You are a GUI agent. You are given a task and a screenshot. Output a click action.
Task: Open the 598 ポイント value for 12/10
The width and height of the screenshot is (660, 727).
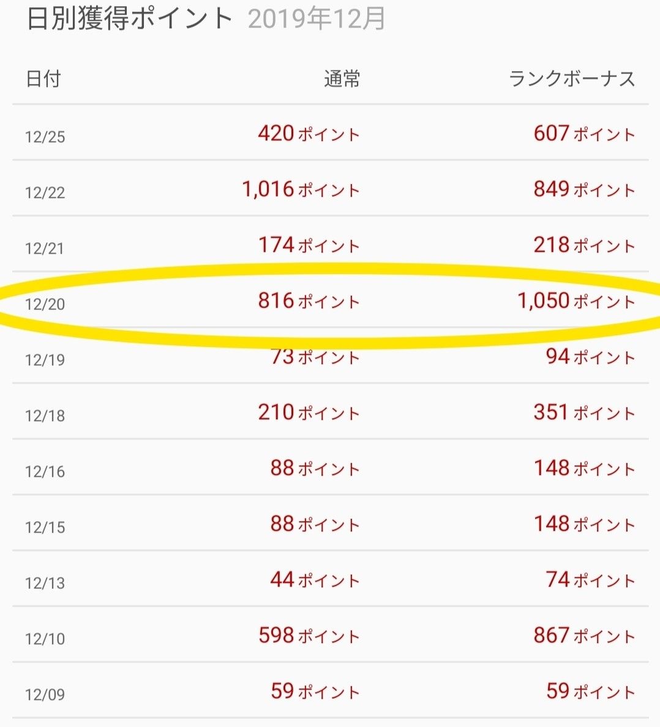tap(309, 636)
